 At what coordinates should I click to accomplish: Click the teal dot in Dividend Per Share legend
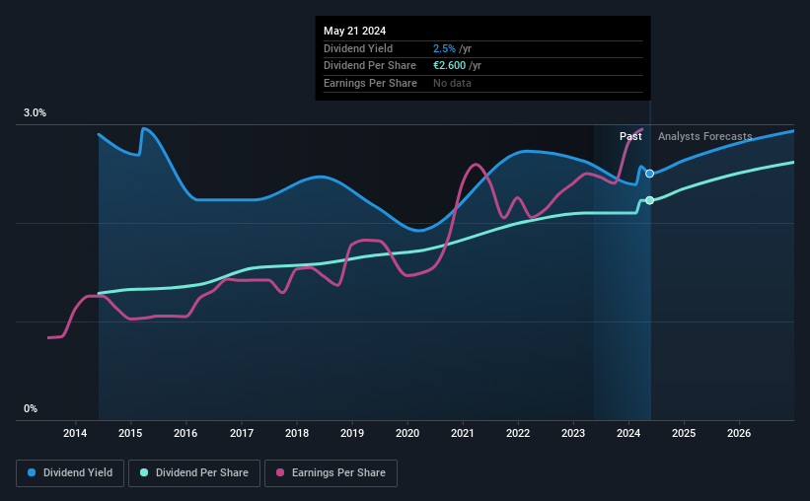coord(144,472)
